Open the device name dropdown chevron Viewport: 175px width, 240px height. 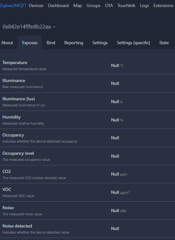coord(54,27)
